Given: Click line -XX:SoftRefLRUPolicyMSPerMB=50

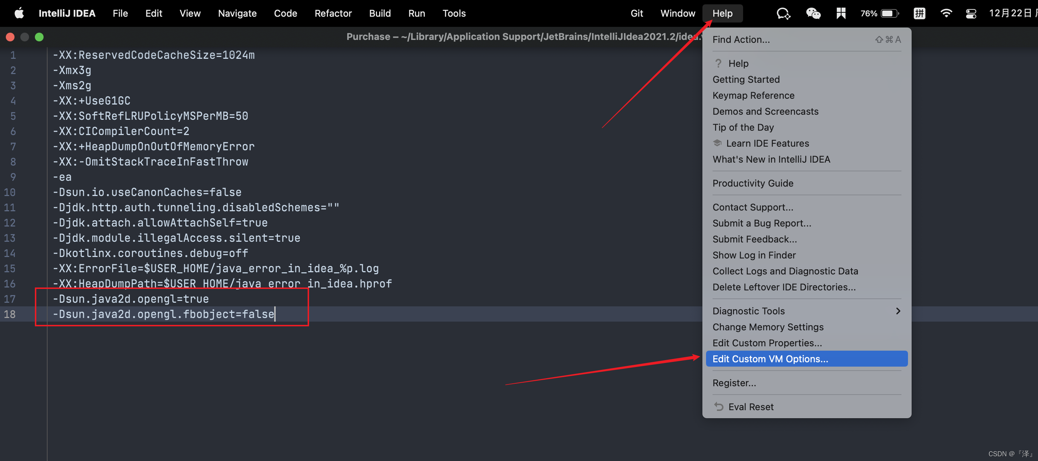Looking at the screenshot, I should pos(150,116).
